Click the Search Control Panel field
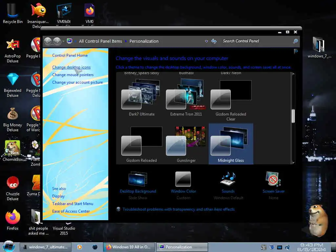The image size is (336, 252). 257,41
